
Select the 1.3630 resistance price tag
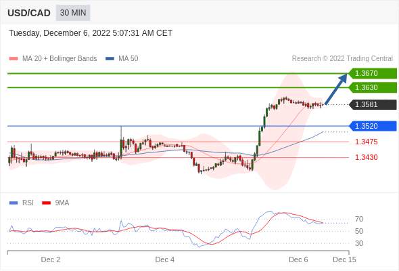373,87
